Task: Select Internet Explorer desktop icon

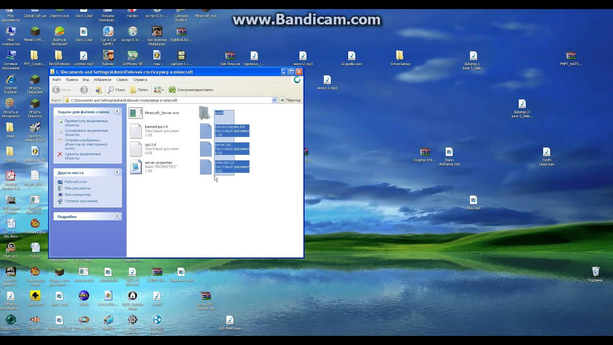Action: click(10, 84)
